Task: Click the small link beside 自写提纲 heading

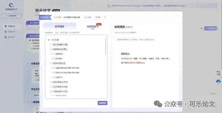Action: [129, 27]
